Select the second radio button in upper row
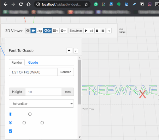Image resolution: width=159 pixels, height=140 pixels. click(x=30, y=114)
